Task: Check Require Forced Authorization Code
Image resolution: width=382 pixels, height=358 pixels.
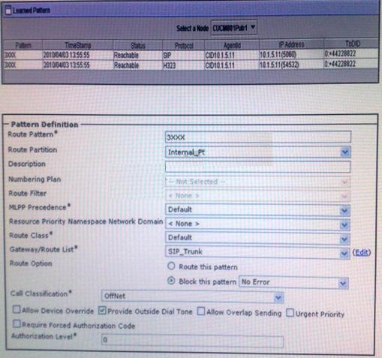Action: (x=17, y=324)
